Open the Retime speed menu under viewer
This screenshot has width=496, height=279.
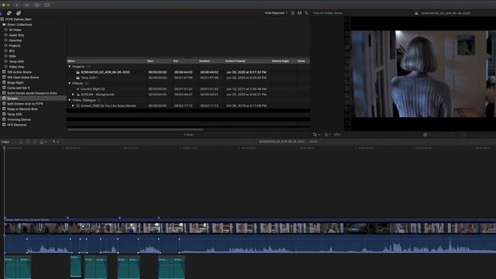338,135
